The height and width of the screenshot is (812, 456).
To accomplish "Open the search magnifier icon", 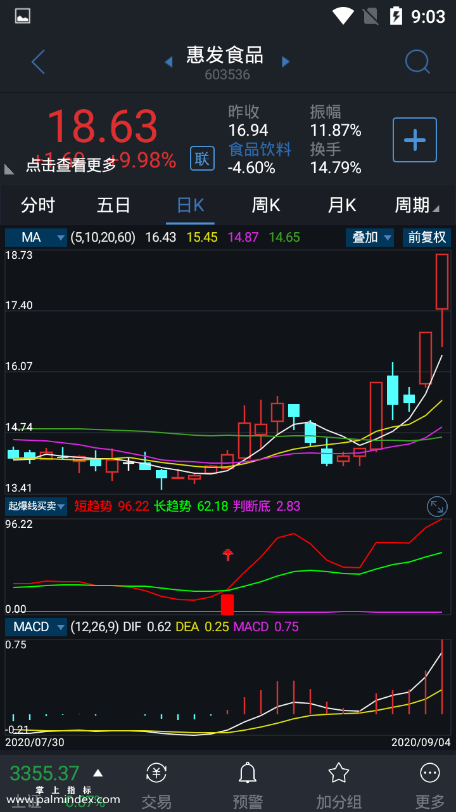I will (417, 62).
